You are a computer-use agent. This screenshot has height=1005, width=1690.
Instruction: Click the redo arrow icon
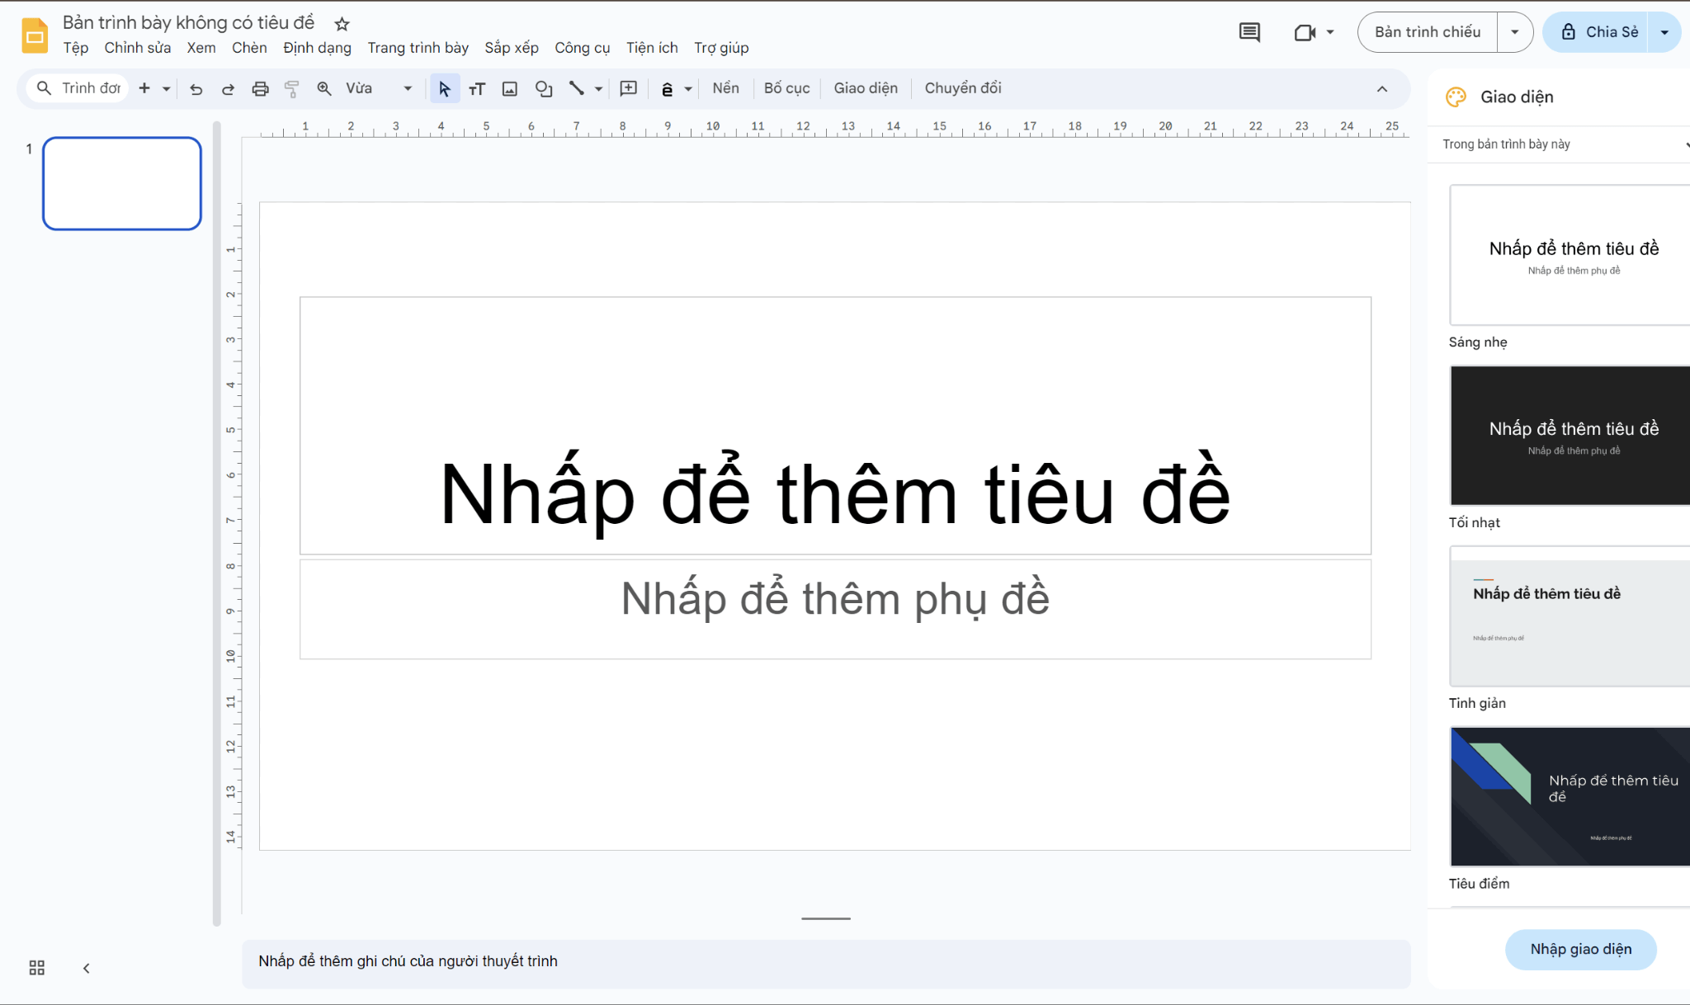tap(228, 89)
